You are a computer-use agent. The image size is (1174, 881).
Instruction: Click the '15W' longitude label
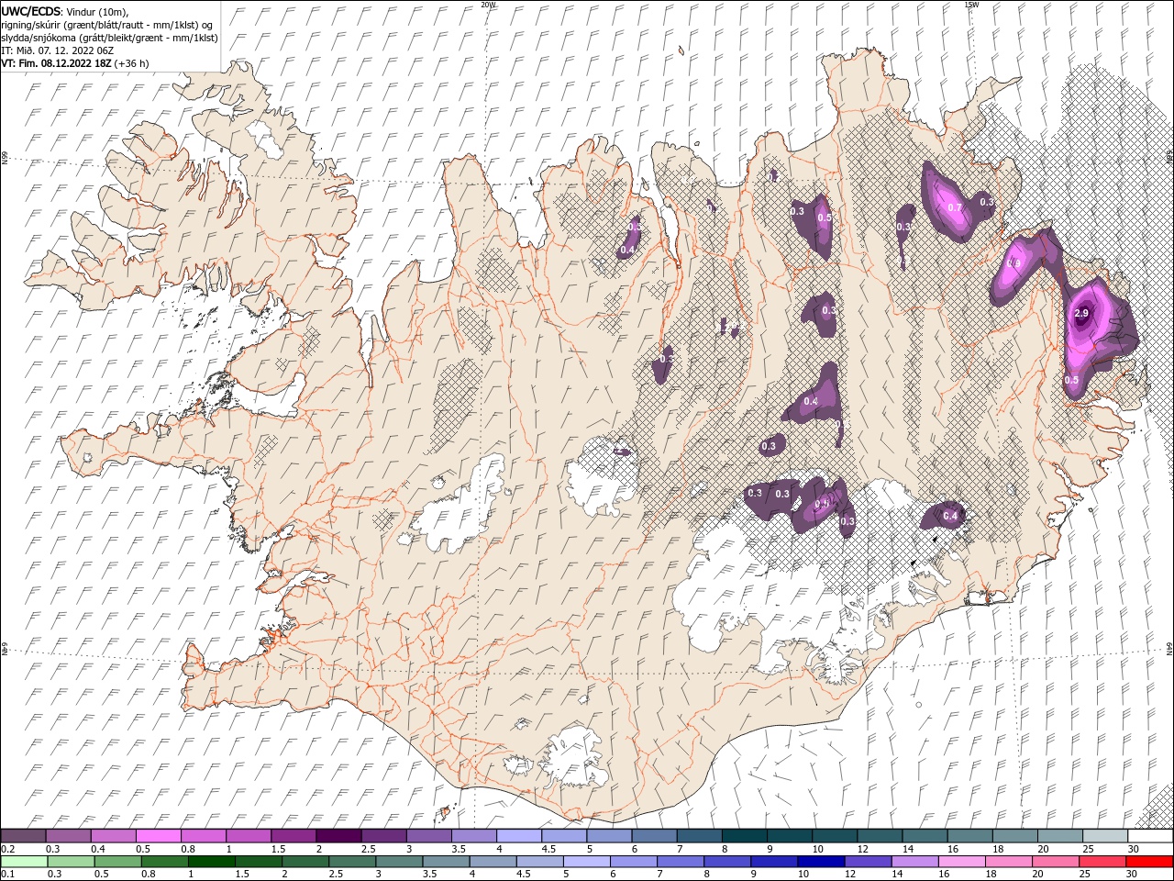point(971,5)
